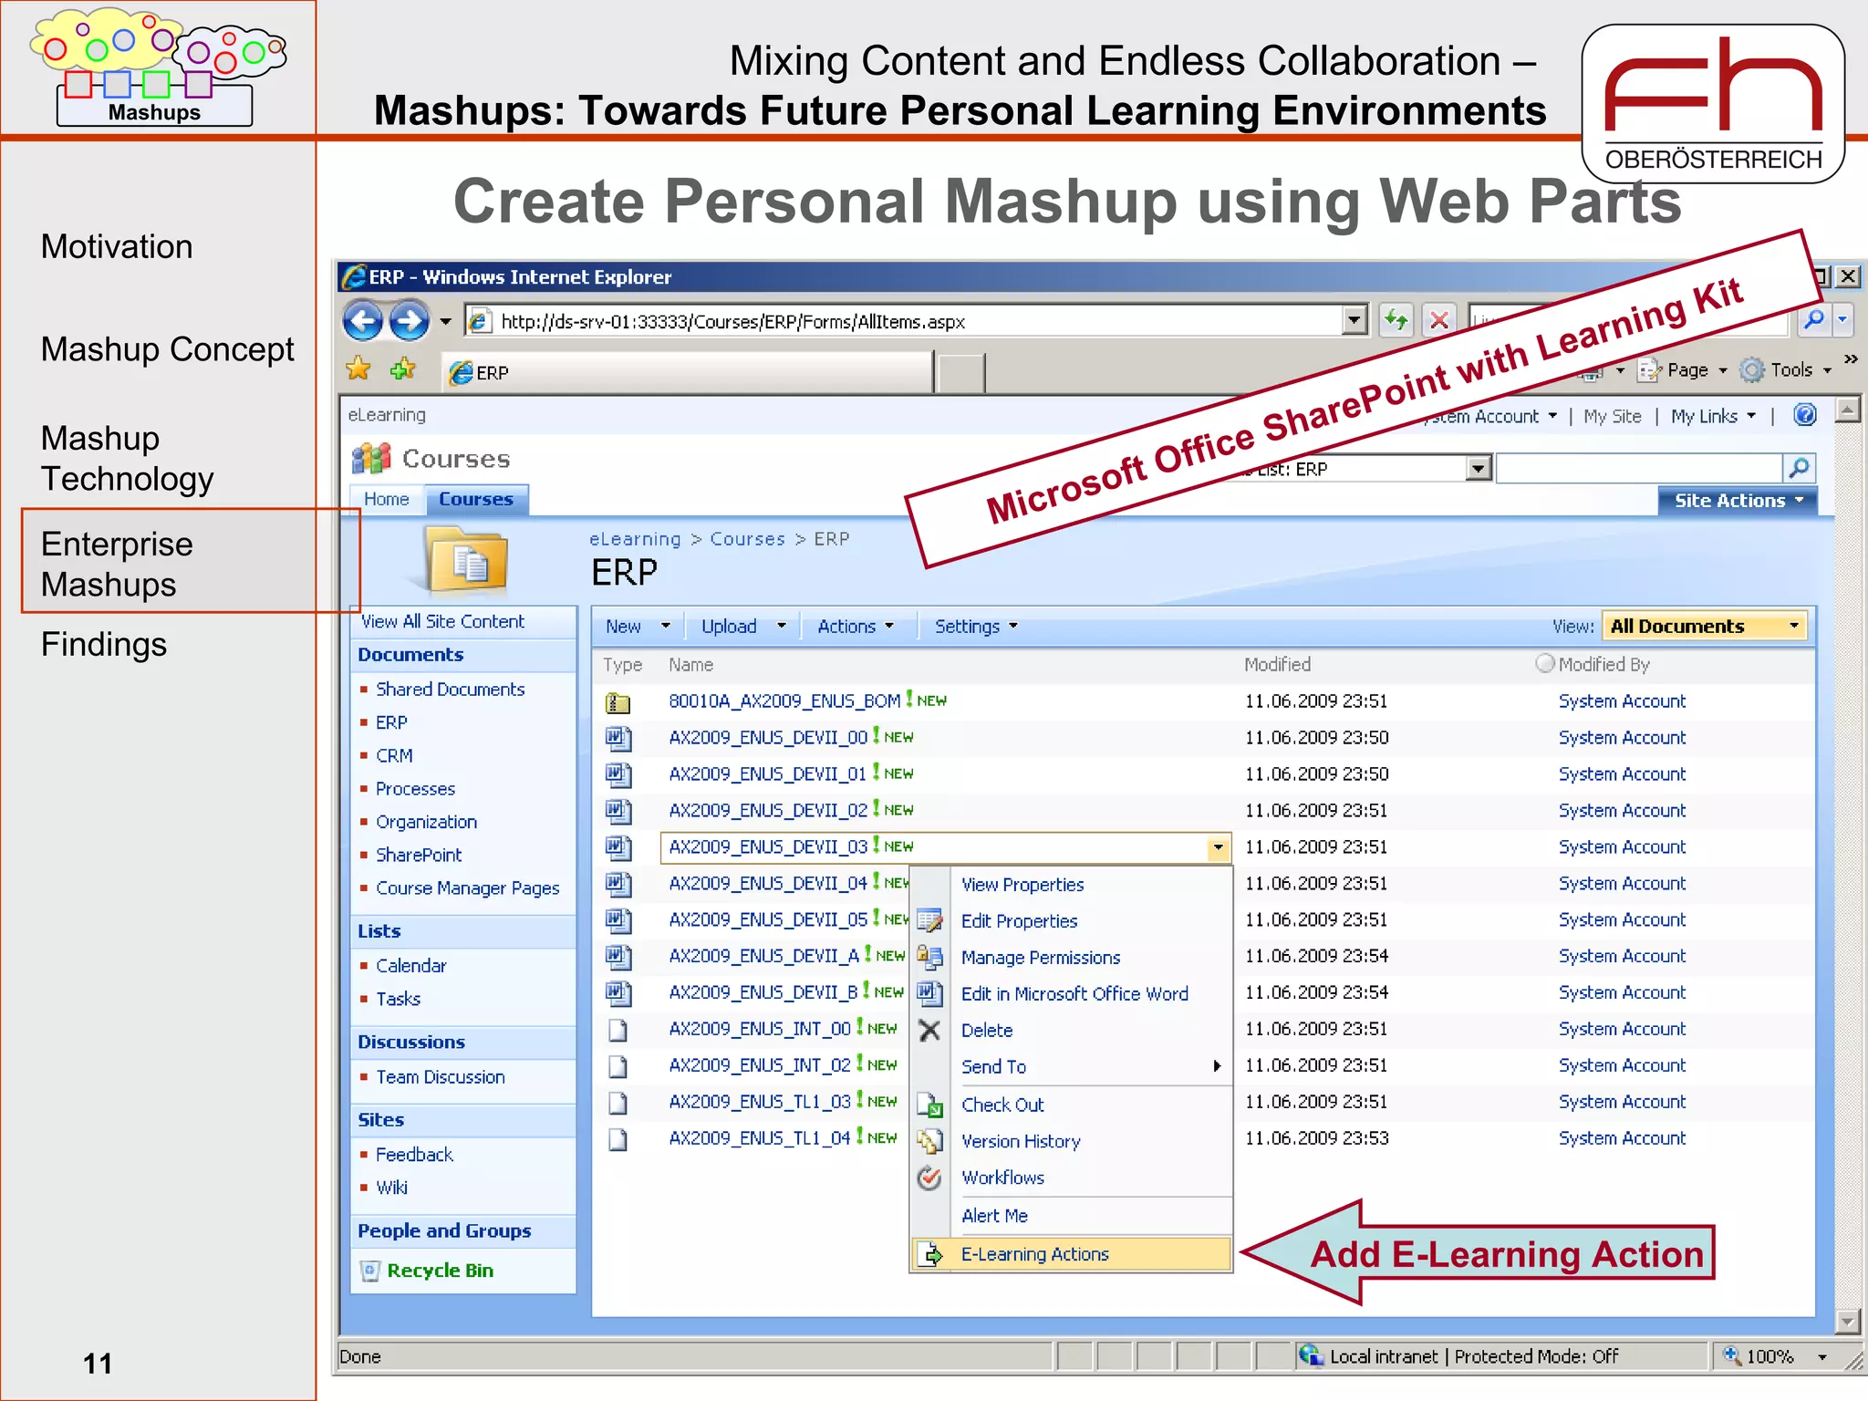Switch to the Courses tab
Image resolution: width=1868 pixels, height=1401 pixels.
click(x=476, y=499)
